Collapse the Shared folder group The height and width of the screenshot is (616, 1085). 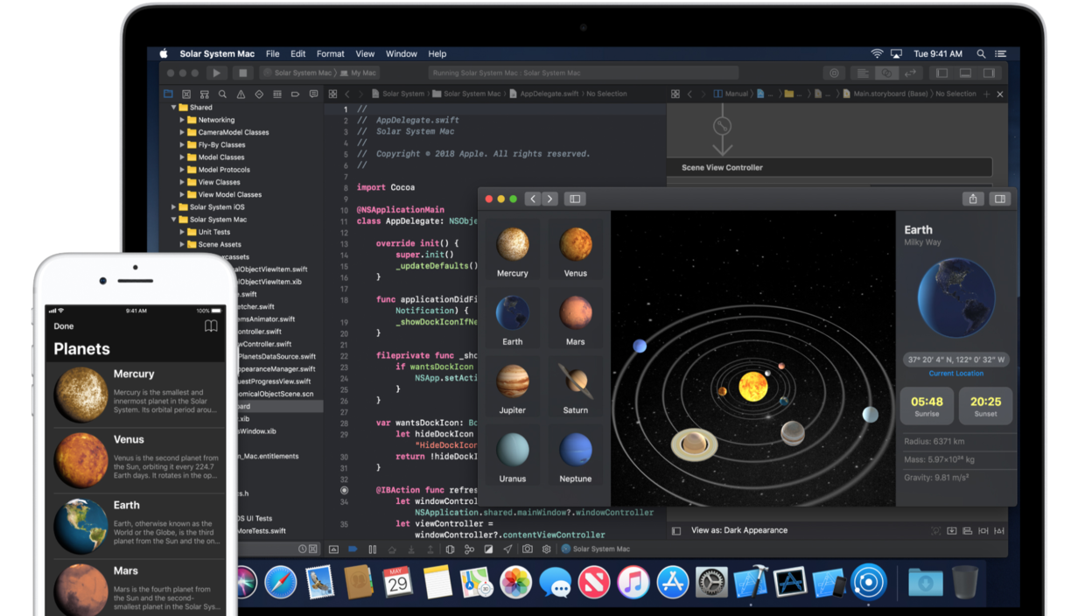coord(174,108)
